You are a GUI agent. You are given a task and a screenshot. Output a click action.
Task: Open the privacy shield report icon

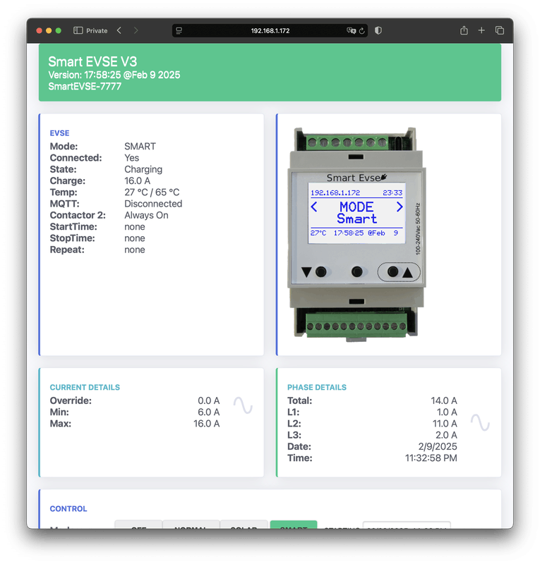pos(378,30)
